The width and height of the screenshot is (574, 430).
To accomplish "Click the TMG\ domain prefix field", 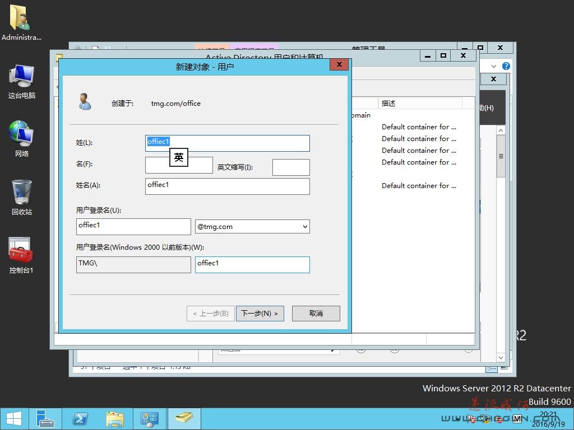I will (133, 265).
